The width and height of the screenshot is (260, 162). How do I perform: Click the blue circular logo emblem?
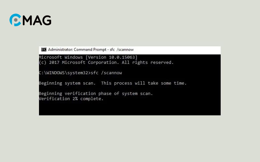pyautogui.click(x=15, y=20)
